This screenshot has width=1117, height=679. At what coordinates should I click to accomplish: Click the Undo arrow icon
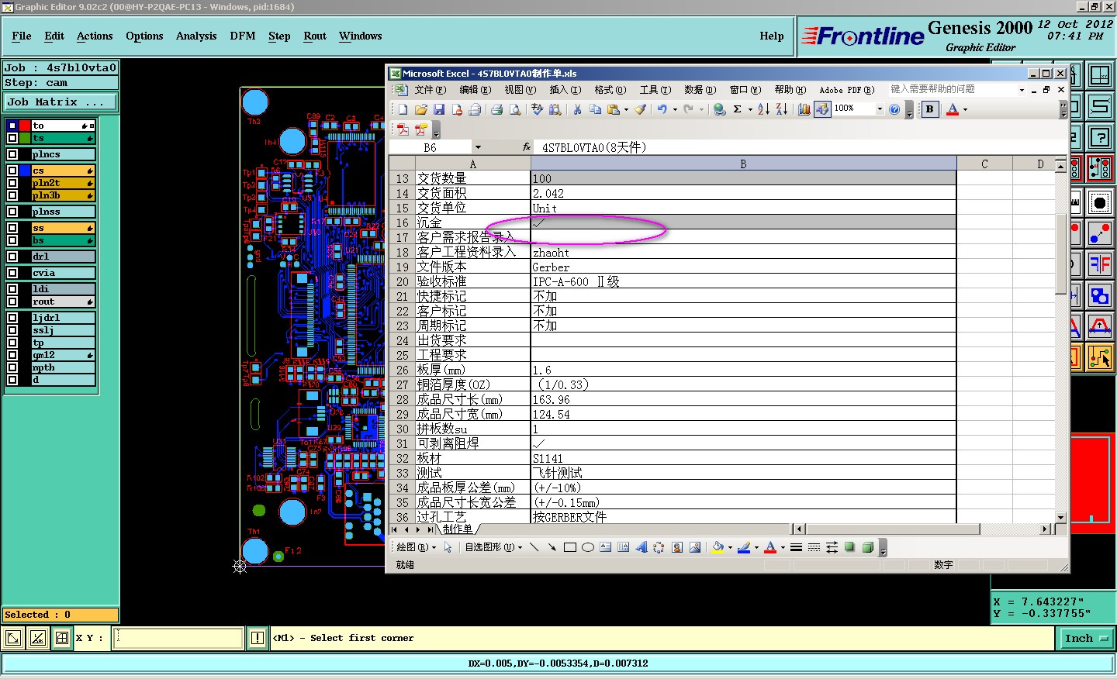(x=662, y=109)
